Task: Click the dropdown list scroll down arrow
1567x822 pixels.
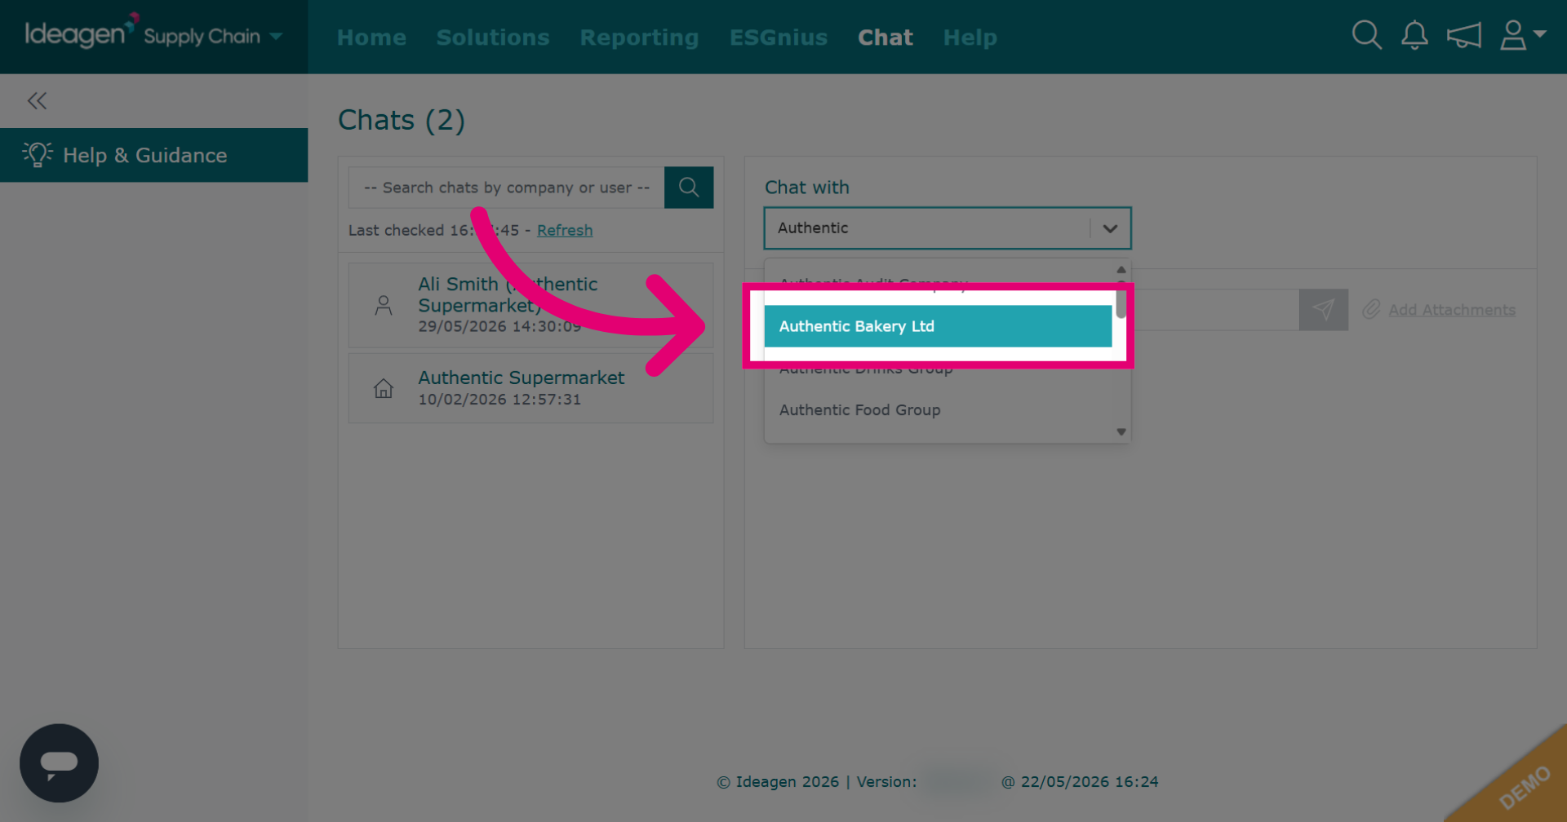Action: click(x=1121, y=432)
